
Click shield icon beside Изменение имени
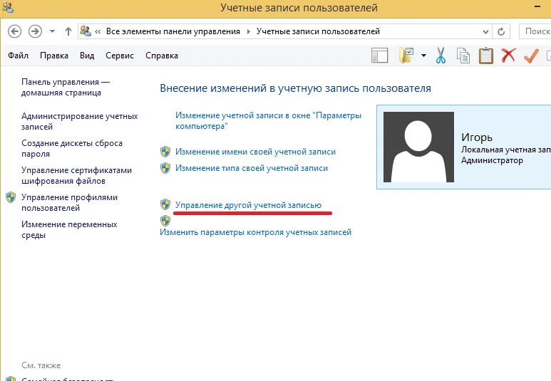(x=165, y=152)
